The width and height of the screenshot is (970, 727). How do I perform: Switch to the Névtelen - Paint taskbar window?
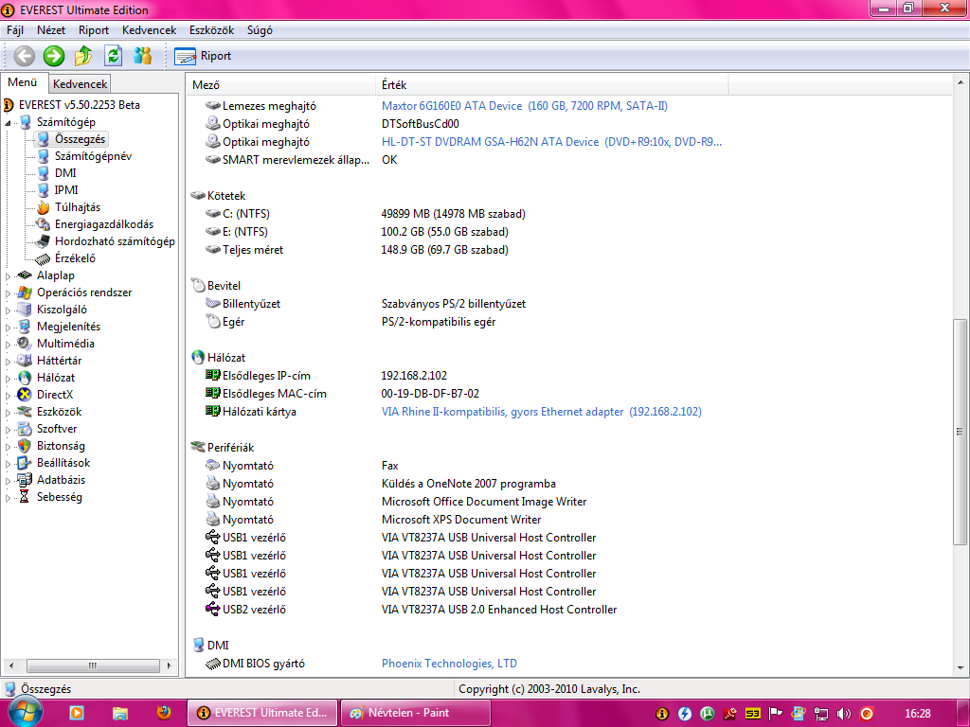click(x=415, y=713)
